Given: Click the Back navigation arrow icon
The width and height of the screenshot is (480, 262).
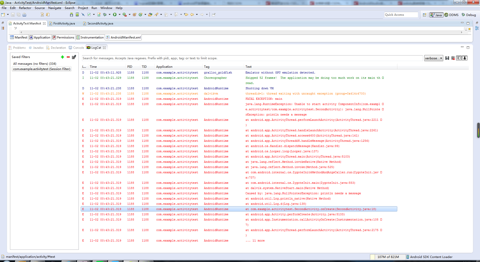Looking at the screenshot, I should tap(192, 15).
